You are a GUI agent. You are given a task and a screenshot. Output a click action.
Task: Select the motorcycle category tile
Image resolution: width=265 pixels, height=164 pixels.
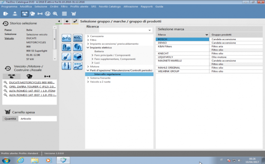(66, 38)
